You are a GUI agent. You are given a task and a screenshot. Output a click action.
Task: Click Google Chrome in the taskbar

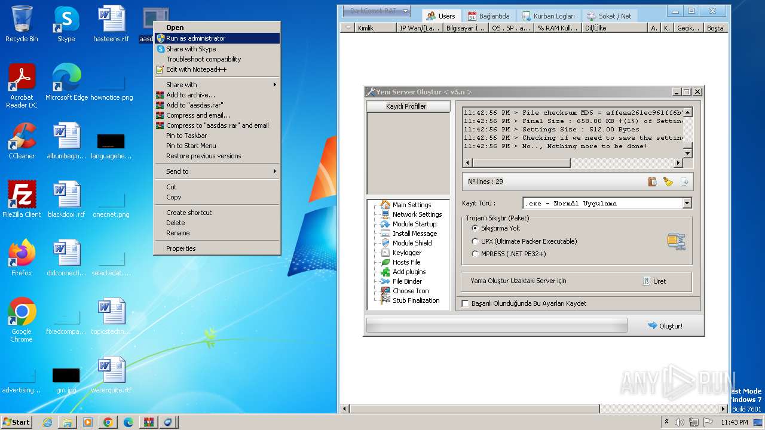(108, 422)
